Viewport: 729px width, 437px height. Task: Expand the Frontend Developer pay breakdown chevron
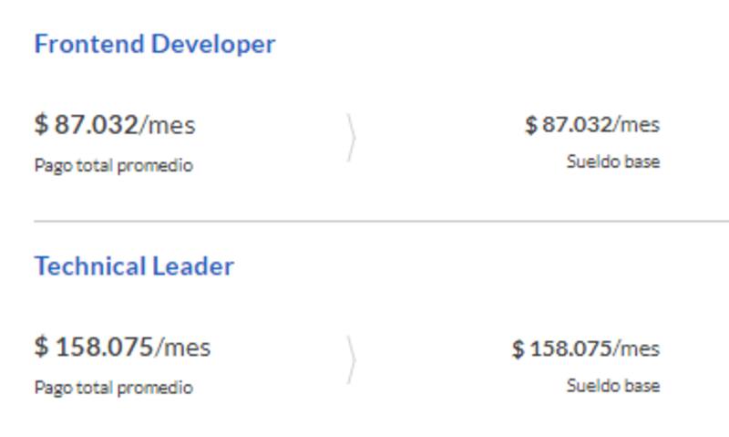point(351,139)
